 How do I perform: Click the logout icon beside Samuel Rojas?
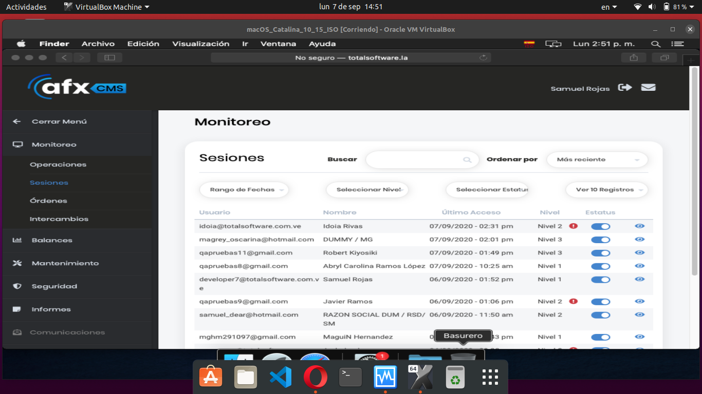pyautogui.click(x=625, y=88)
